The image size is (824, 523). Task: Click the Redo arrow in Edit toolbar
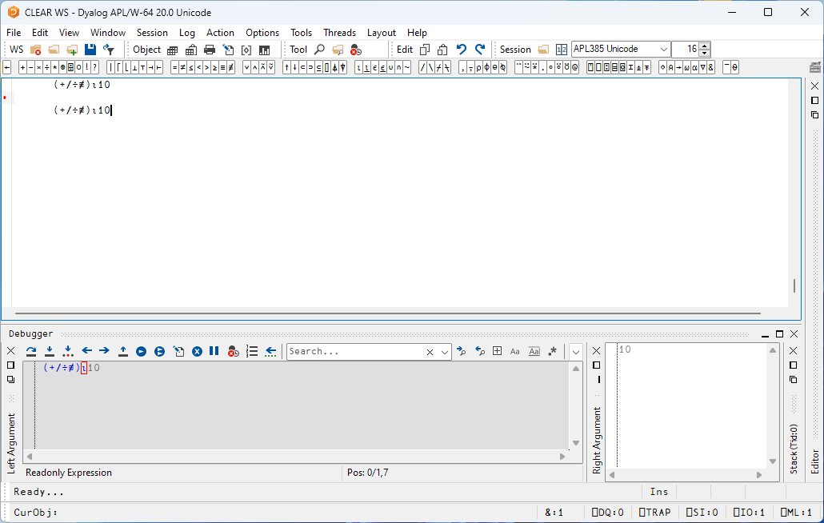[480, 50]
